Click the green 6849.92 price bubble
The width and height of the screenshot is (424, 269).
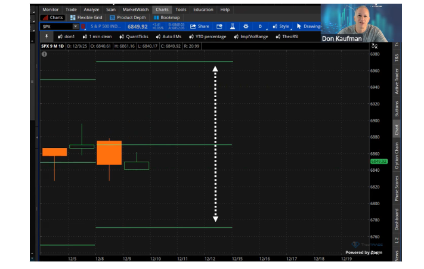tap(379, 162)
